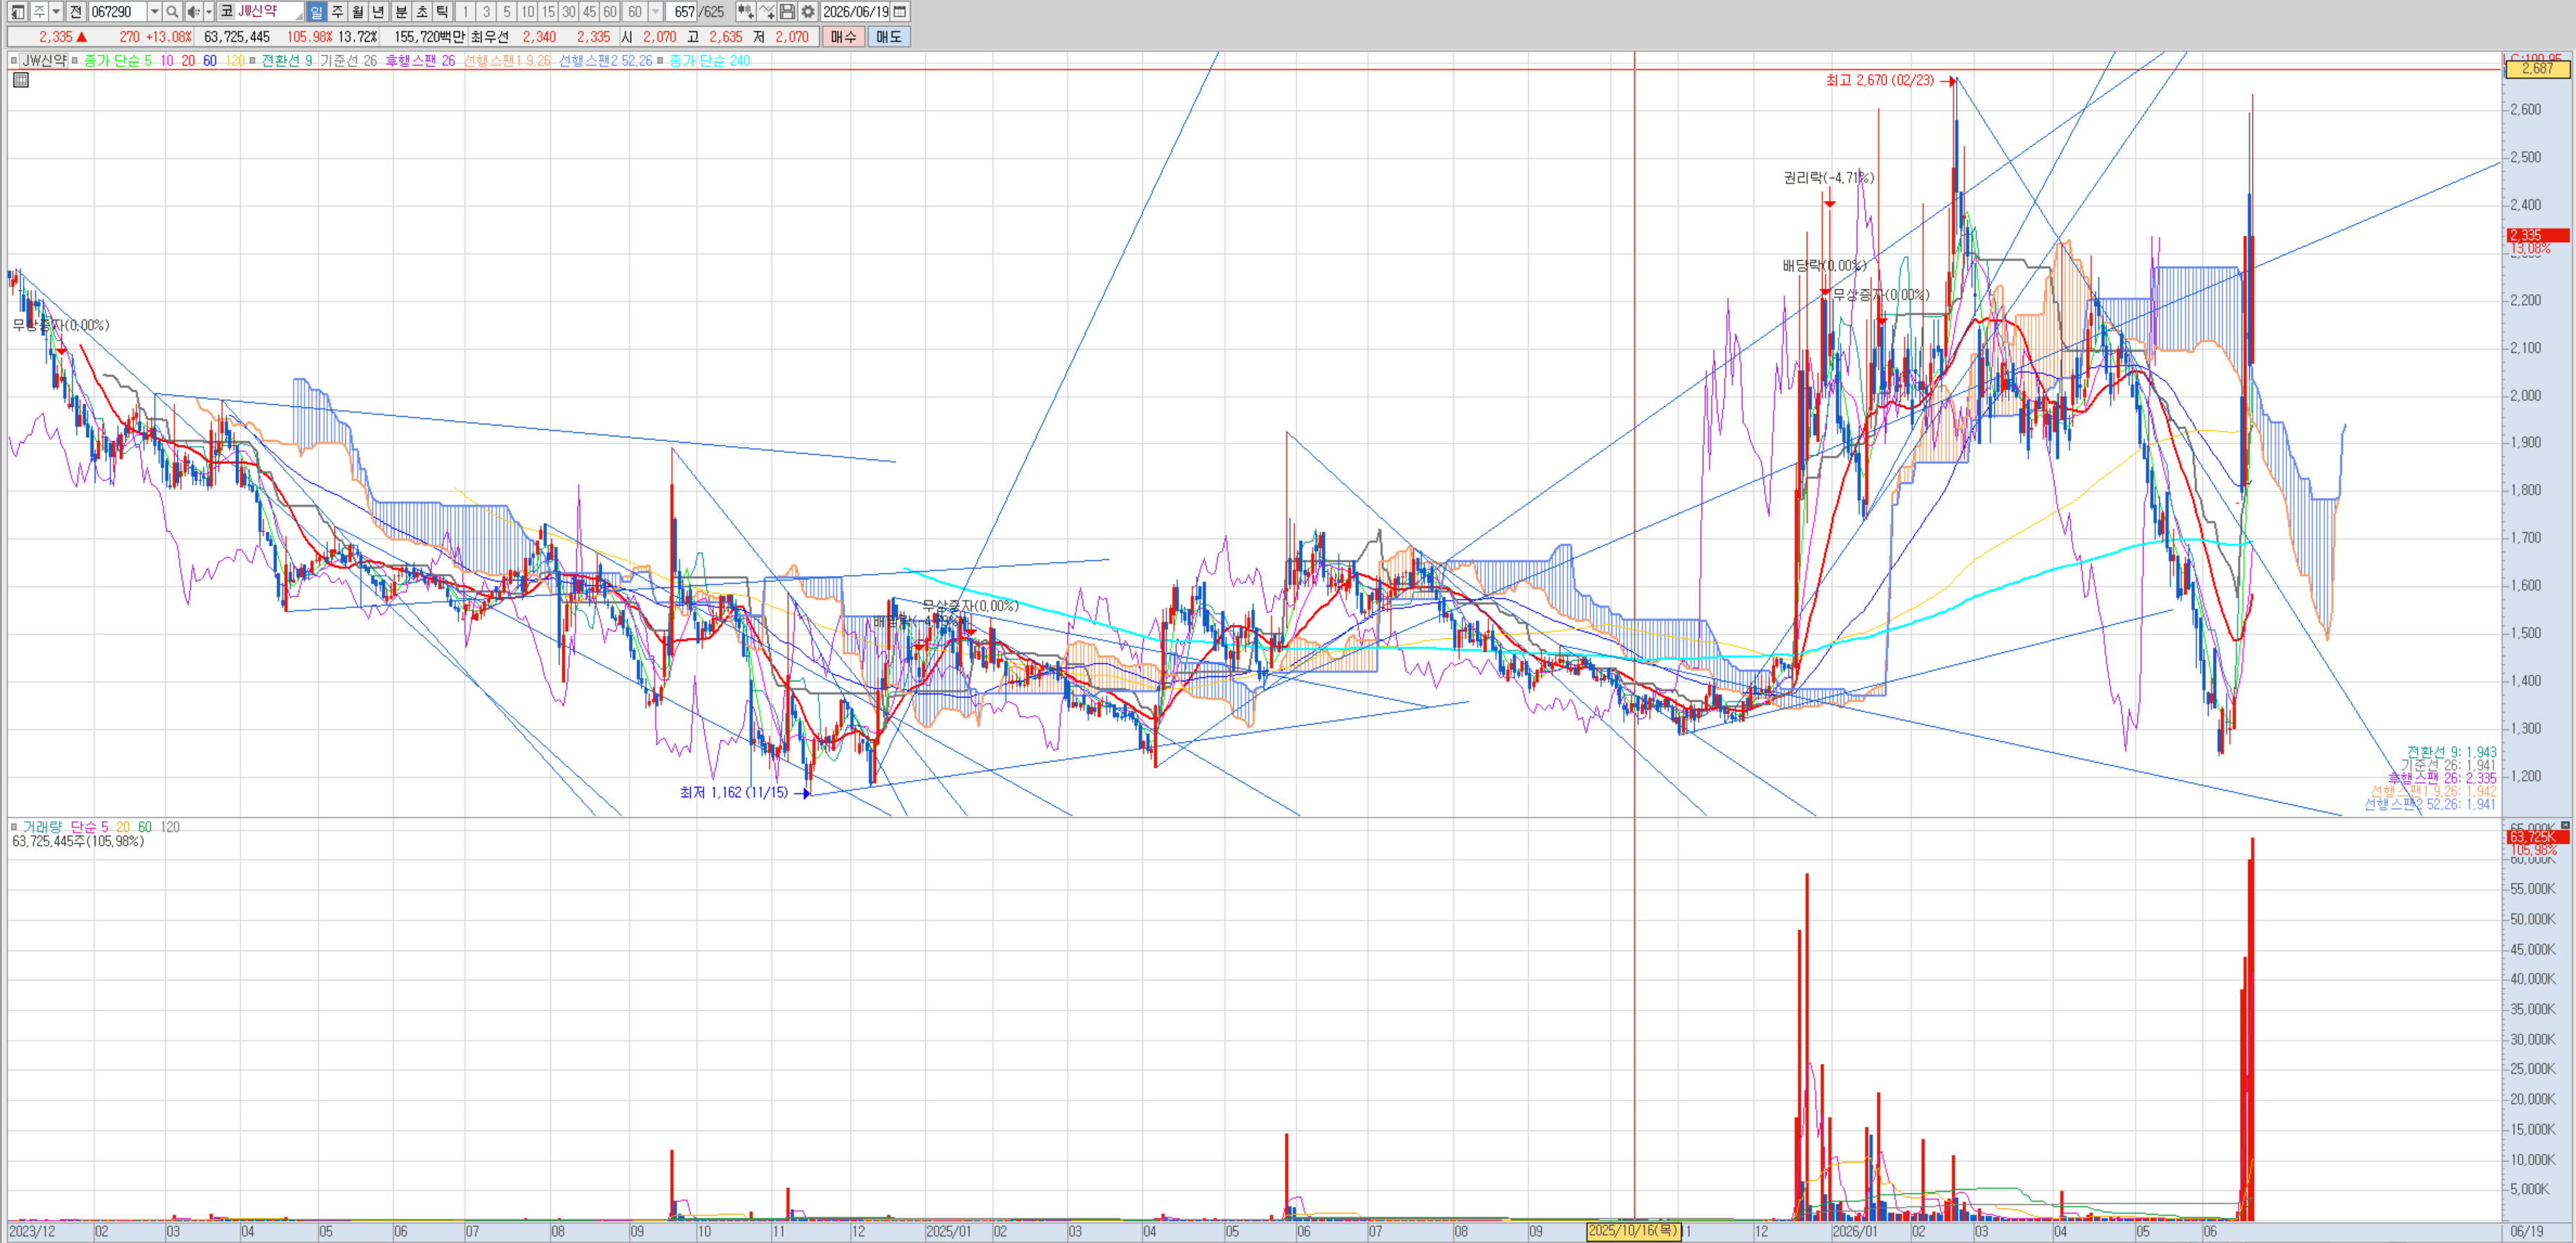Click the add candlestick chart icon
Image resolution: width=2576 pixels, height=1243 pixels.
745,12
